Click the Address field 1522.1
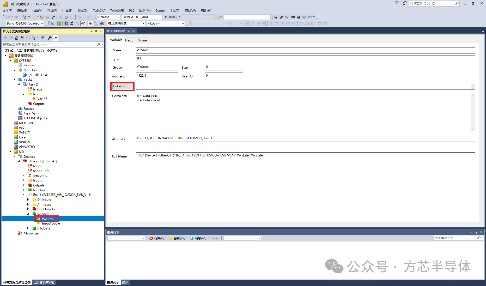The width and height of the screenshot is (486, 286). (x=157, y=76)
